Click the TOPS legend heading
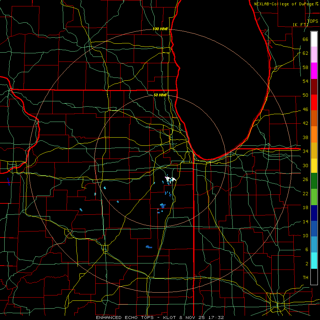This screenshot has width=320, height=320. [x=313, y=21]
